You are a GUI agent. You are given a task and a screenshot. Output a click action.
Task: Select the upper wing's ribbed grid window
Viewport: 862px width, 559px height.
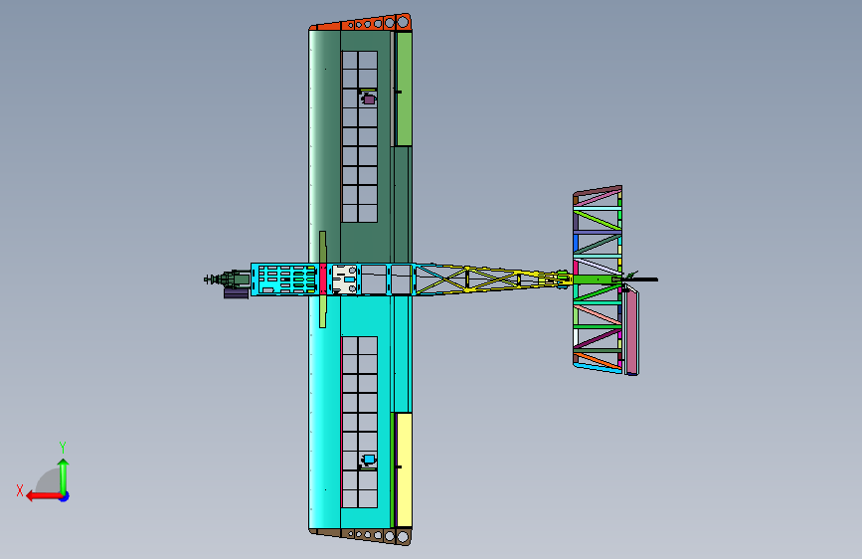coord(360,137)
